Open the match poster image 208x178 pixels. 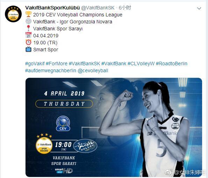[x=114, y=127]
